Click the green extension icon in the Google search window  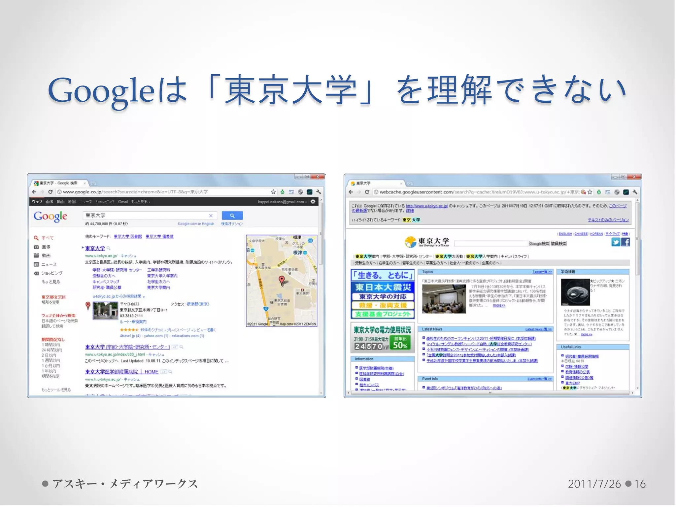[x=283, y=192]
